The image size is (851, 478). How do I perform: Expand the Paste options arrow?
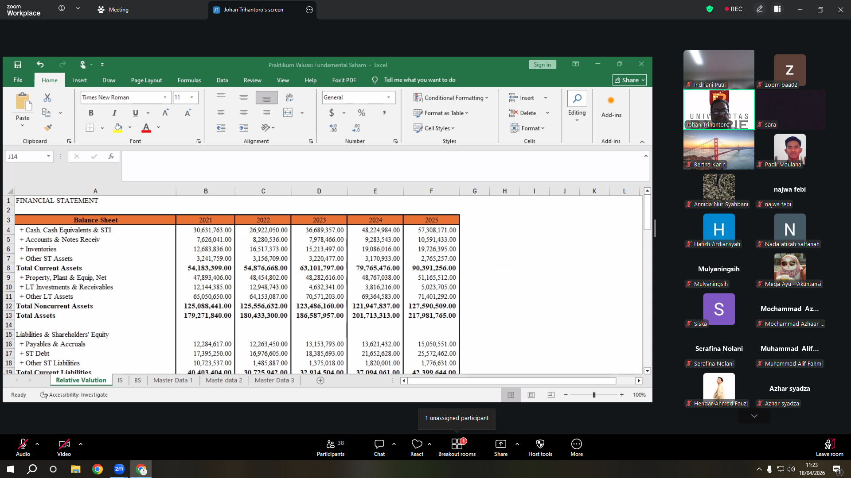23,126
